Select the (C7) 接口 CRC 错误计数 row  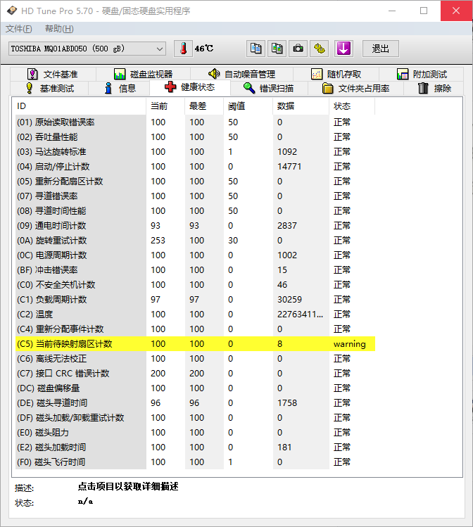click(x=195, y=374)
